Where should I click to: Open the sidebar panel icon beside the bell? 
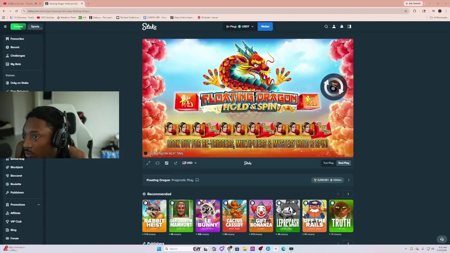(x=349, y=26)
